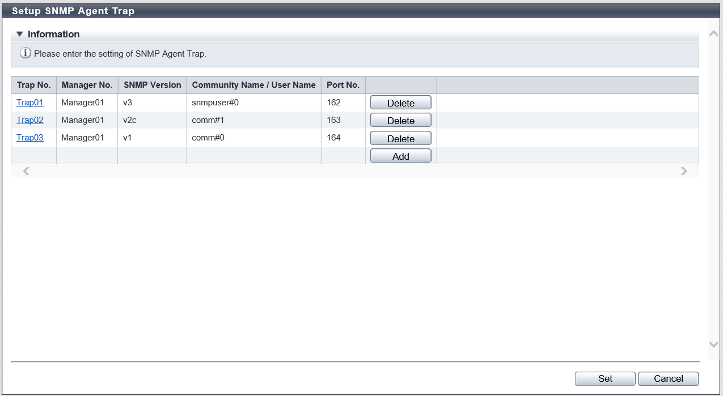Click the table's right scroll arrow
This screenshot has height=396, width=723.
tap(684, 171)
